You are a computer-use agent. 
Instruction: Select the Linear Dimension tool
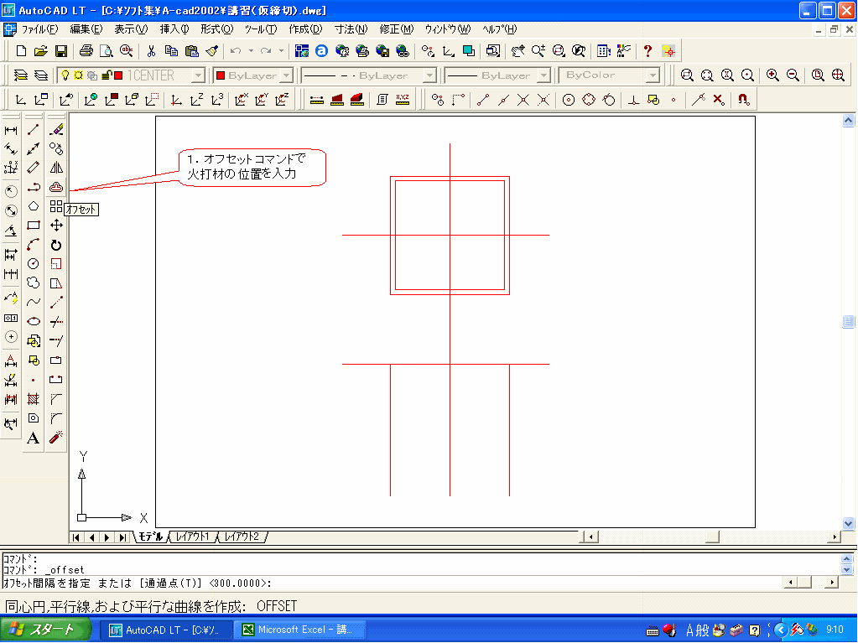[x=11, y=130]
